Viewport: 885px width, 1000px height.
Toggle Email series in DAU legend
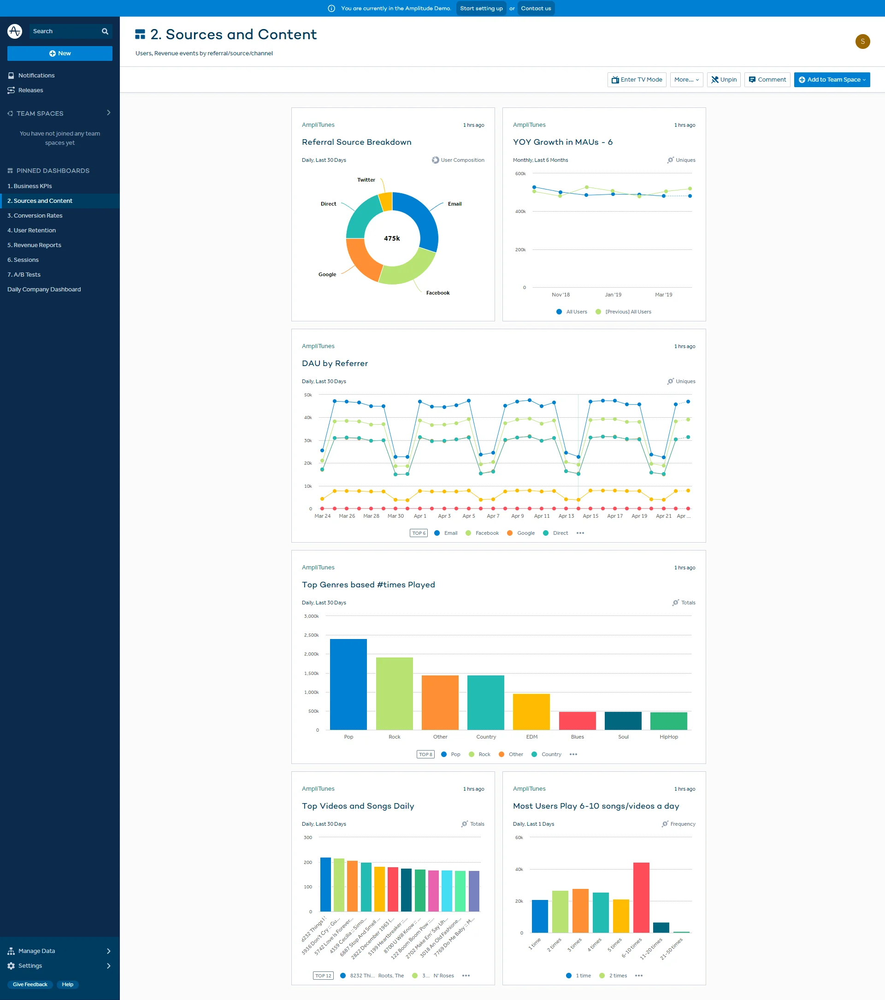(x=450, y=533)
